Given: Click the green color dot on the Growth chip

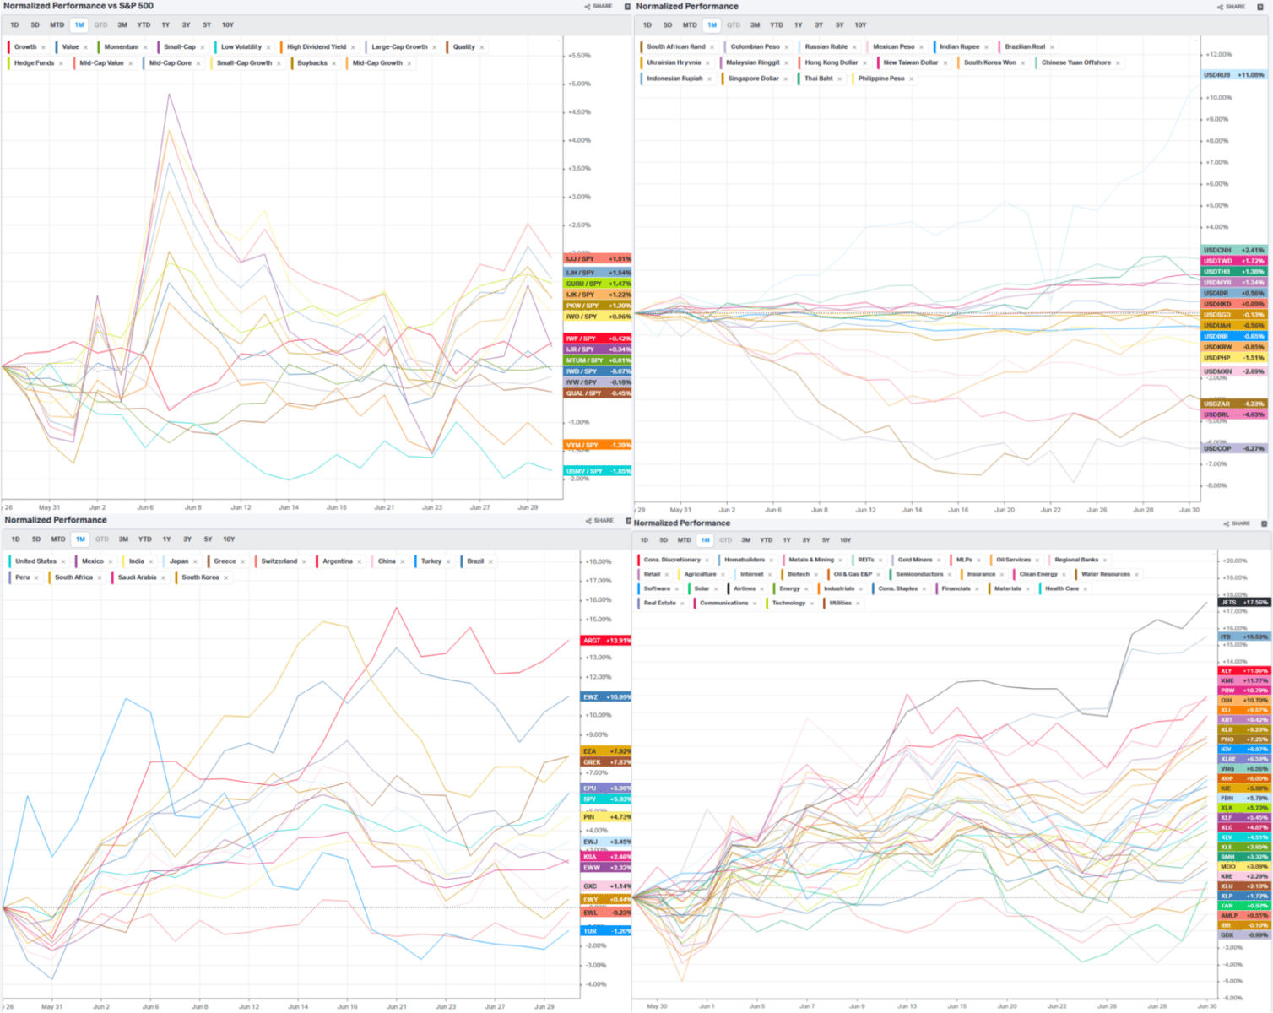Looking at the screenshot, I should point(8,46).
